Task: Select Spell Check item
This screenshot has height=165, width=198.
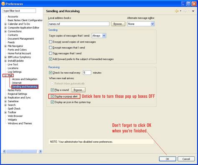Action: coord(14,109)
